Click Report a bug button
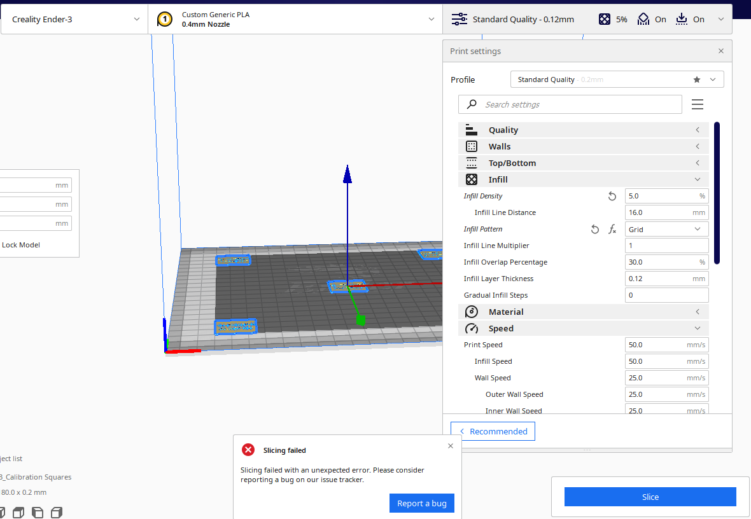 (421, 503)
